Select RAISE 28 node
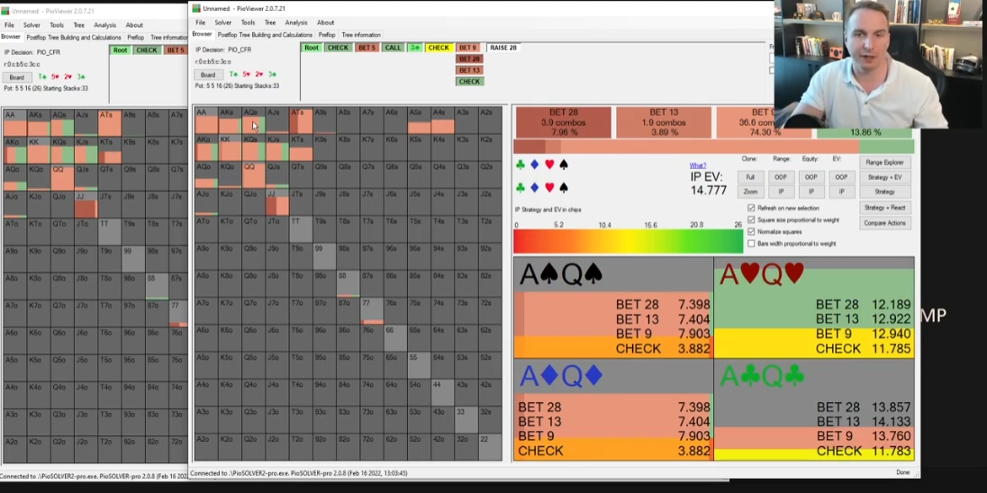Viewport: 987px width, 493px height. (503, 48)
